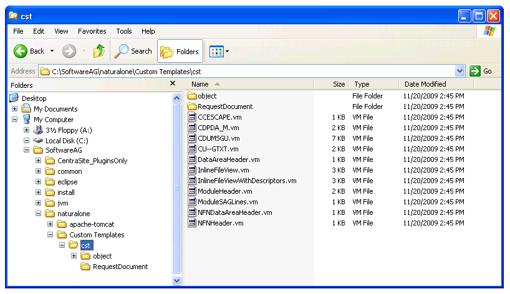Viewport: 510px width, 294px height.
Task: Select the CCESCAPE.vm file icon
Action: tap(193, 117)
